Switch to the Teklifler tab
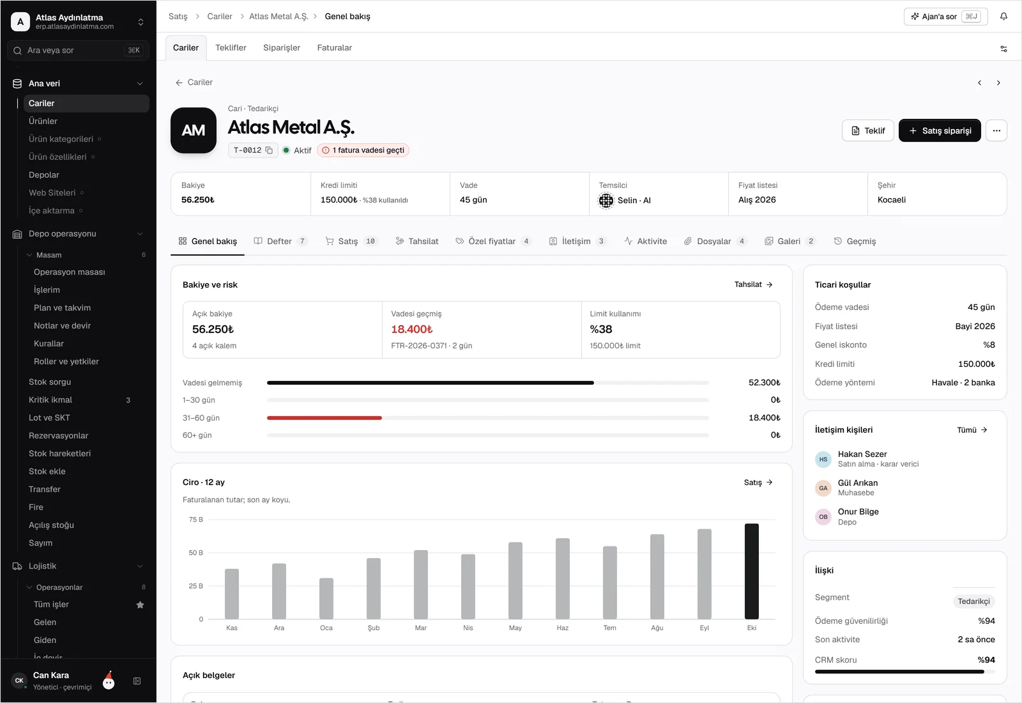The height and width of the screenshot is (703, 1022). (x=231, y=48)
